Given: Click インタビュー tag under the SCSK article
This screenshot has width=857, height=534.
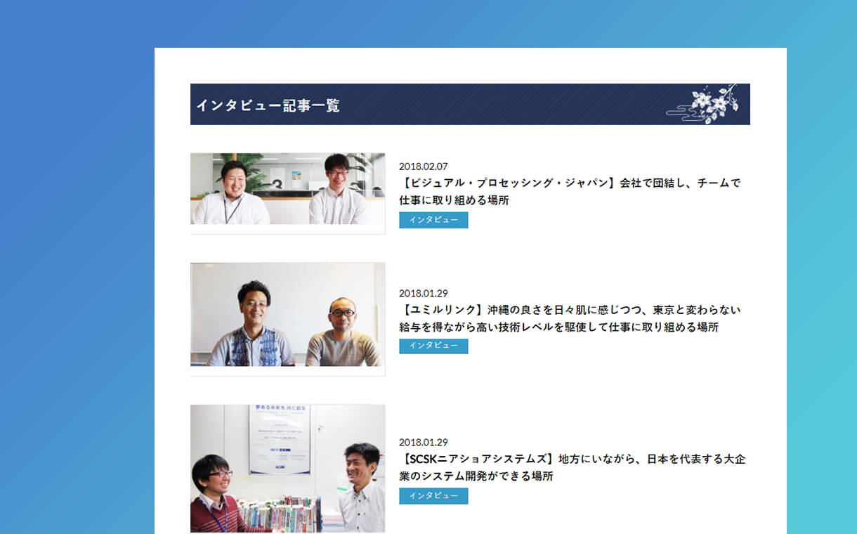Looking at the screenshot, I should click(x=433, y=496).
